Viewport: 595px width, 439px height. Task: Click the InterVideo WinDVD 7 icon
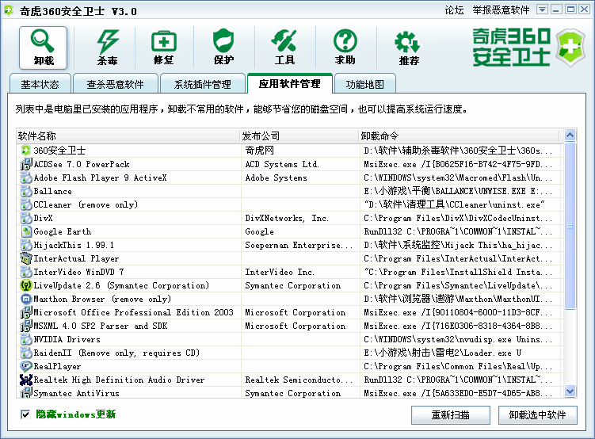(x=26, y=272)
